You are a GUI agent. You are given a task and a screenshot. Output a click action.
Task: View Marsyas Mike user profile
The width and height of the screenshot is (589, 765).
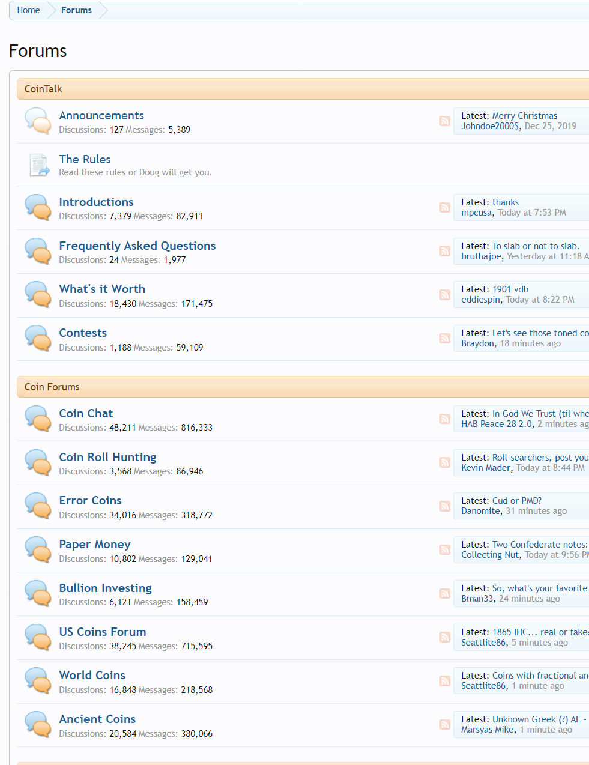pos(488,730)
